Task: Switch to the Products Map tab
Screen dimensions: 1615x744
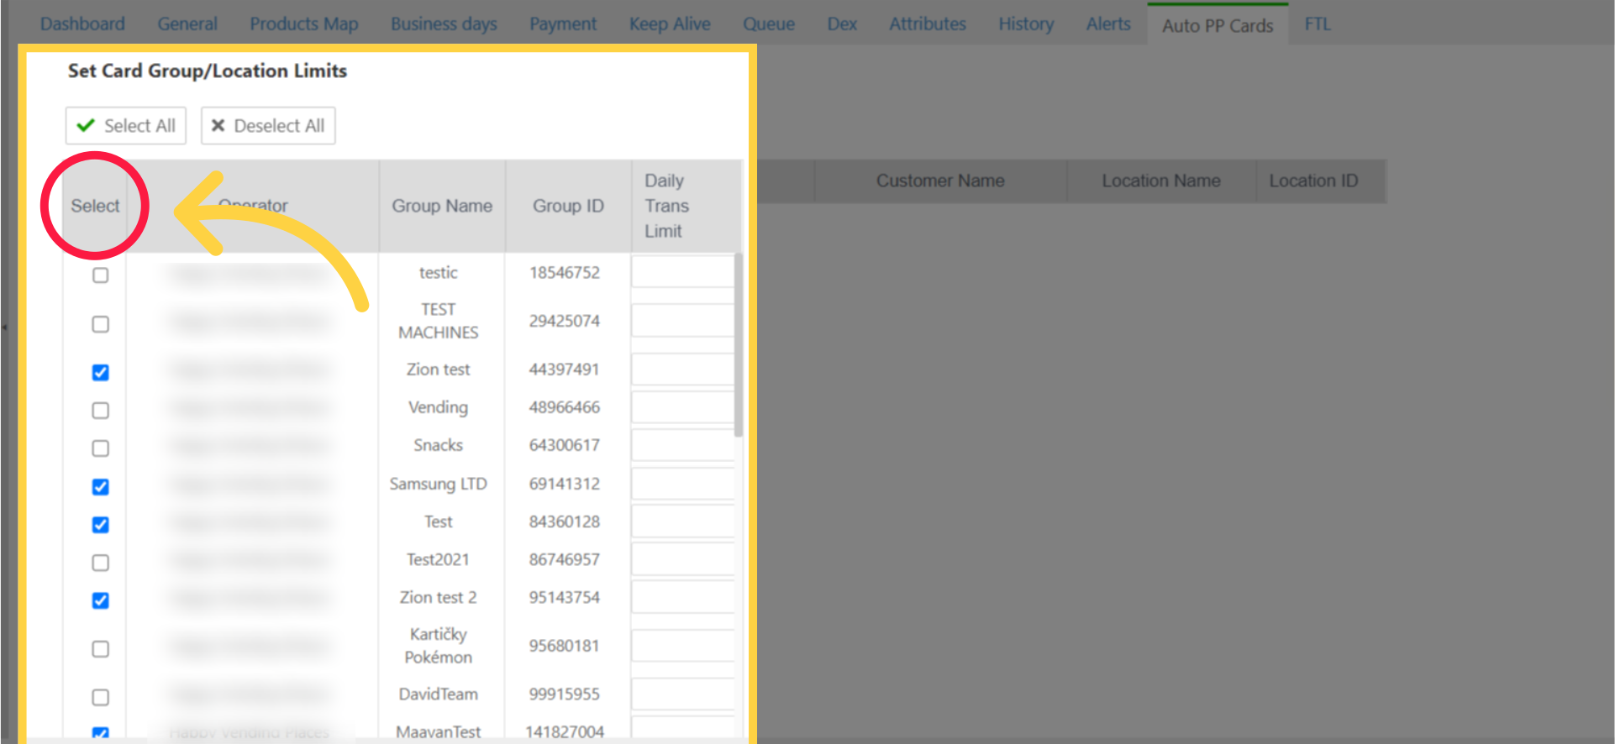Action: pos(303,24)
